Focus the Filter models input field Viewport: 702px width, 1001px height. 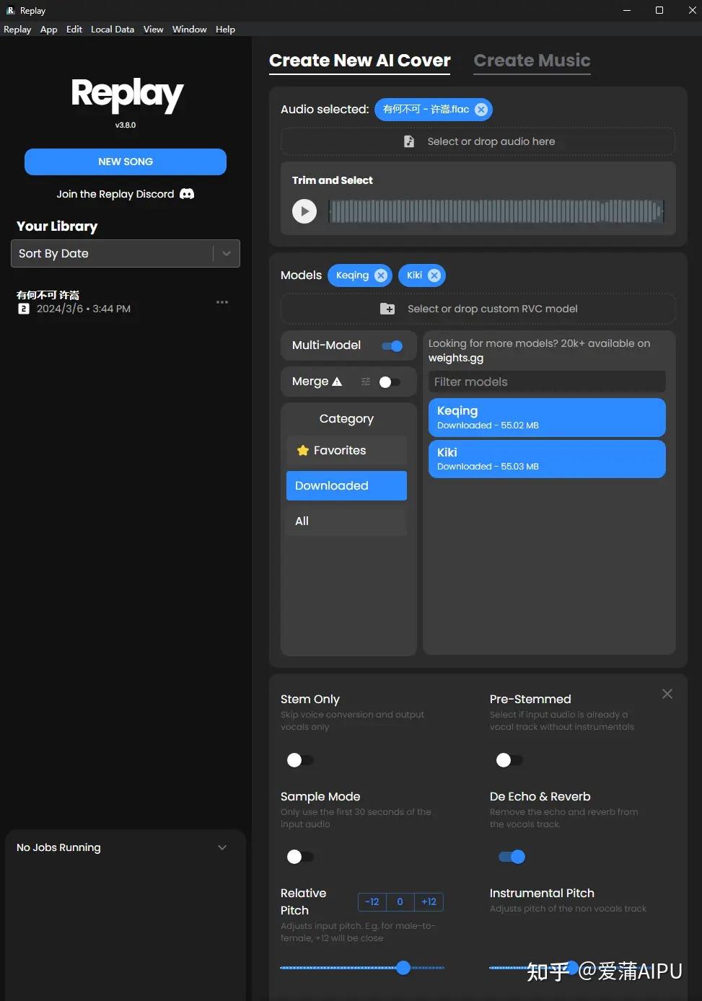547,382
